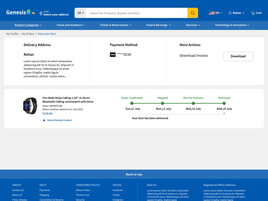This screenshot has width=268, height=201.
Task: Click the US flag icon
Action: tap(212, 13)
